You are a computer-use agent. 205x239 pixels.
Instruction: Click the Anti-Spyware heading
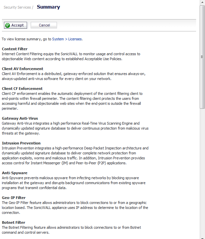click(15, 173)
